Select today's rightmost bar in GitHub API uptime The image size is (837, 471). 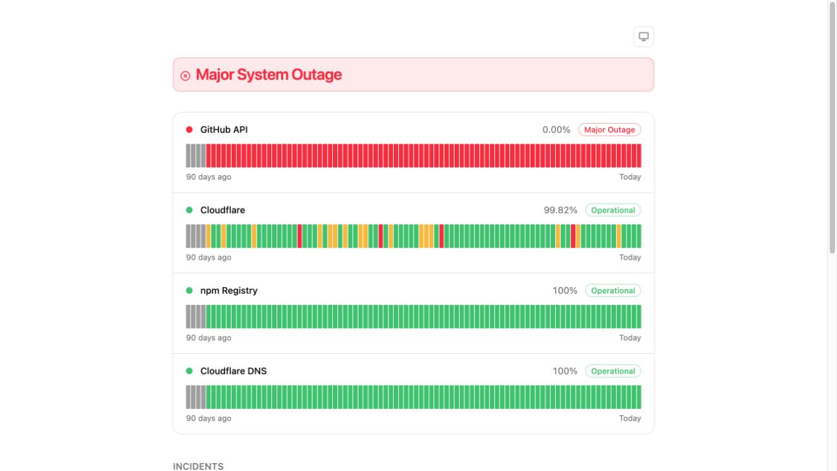coord(639,155)
